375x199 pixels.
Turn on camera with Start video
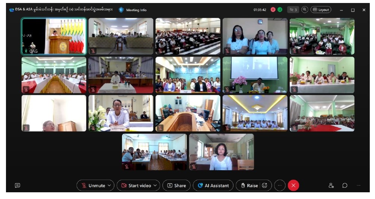pyautogui.click(x=136, y=186)
